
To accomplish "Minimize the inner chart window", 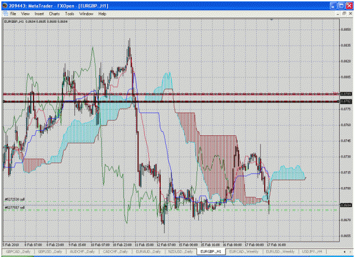I will point(338,14).
